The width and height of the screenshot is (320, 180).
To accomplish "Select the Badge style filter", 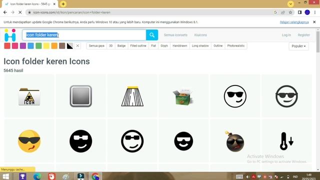I will [121, 46].
